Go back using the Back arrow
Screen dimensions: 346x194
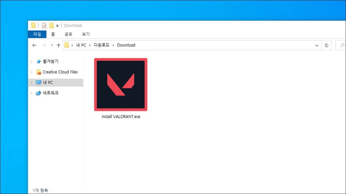tap(34, 45)
